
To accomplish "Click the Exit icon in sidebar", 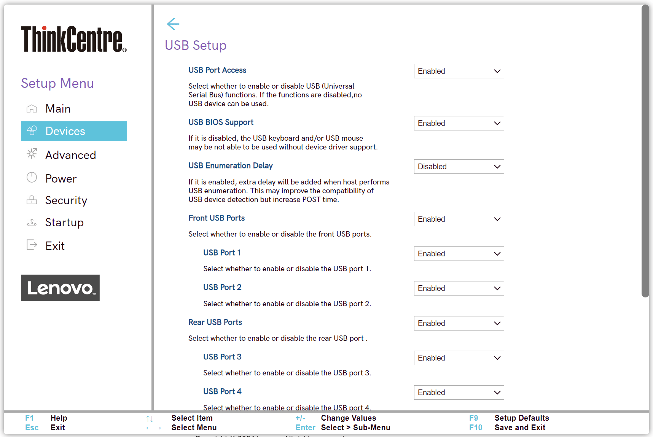I will pos(32,245).
